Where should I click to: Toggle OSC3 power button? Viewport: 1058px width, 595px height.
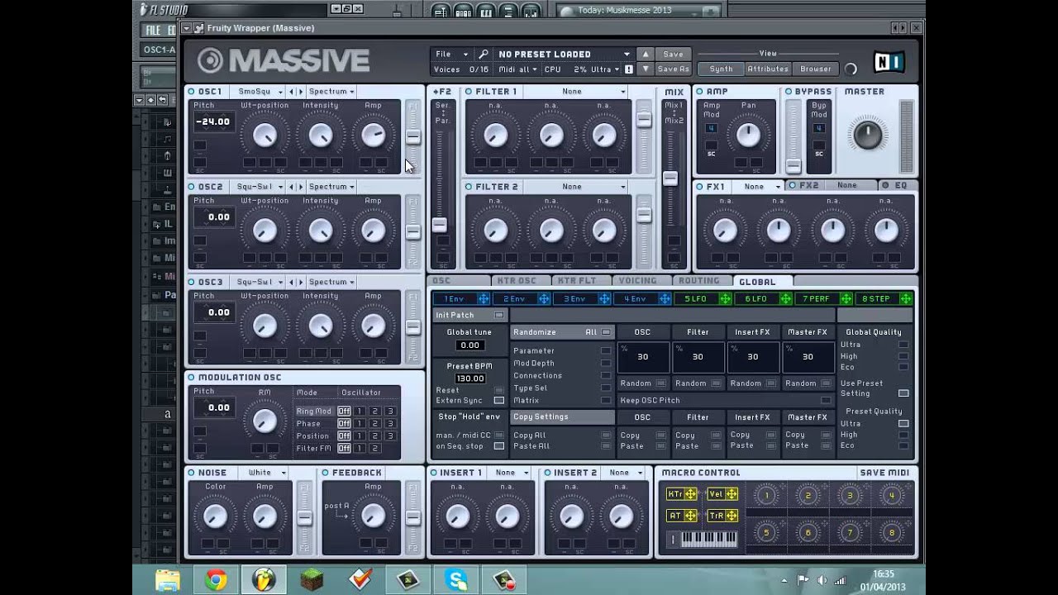click(x=192, y=282)
